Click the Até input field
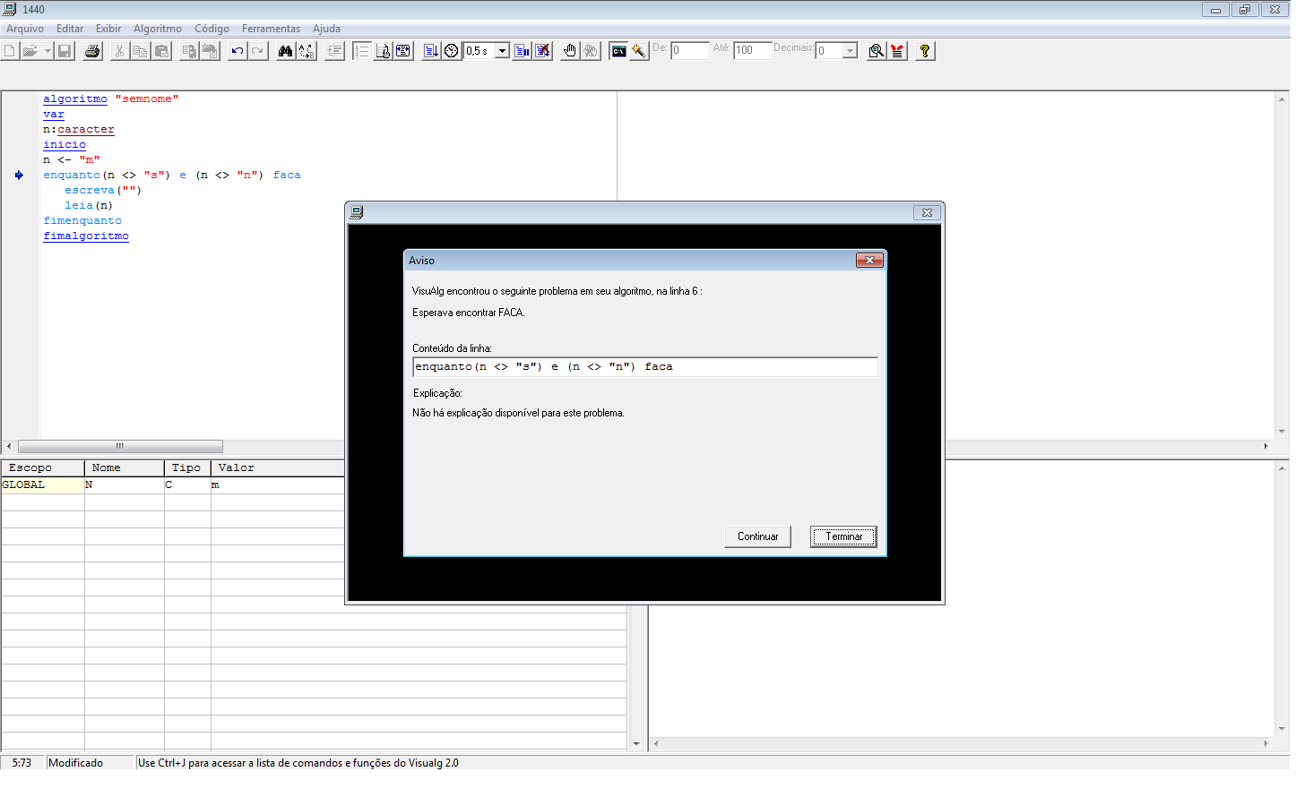This screenshot has width=1296, height=806. point(751,51)
